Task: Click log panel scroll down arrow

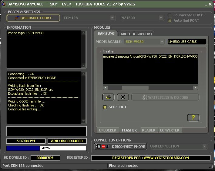Action: pyautogui.click(x=83, y=121)
